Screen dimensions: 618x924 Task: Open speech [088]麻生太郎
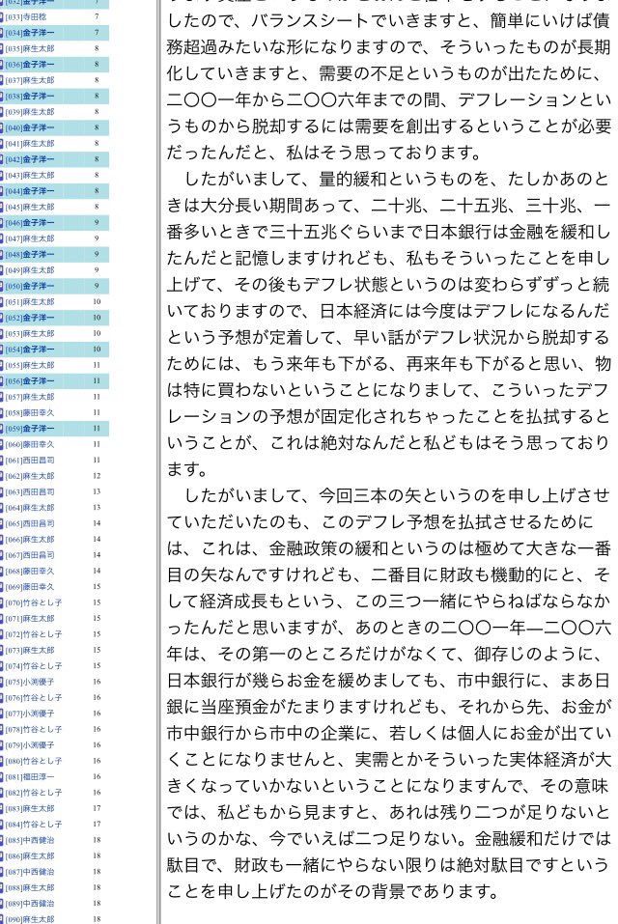point(30,888)
